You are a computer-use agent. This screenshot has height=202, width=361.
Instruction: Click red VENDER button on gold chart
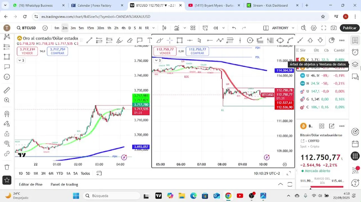27,51
